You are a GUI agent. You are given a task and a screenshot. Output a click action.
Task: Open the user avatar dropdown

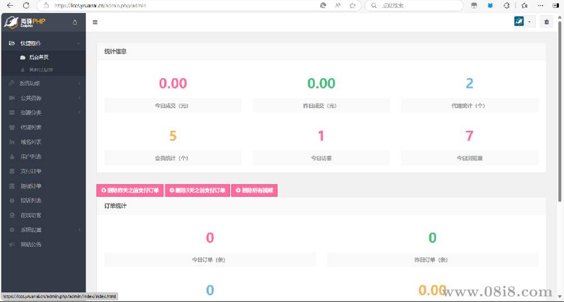pos(524,22)
